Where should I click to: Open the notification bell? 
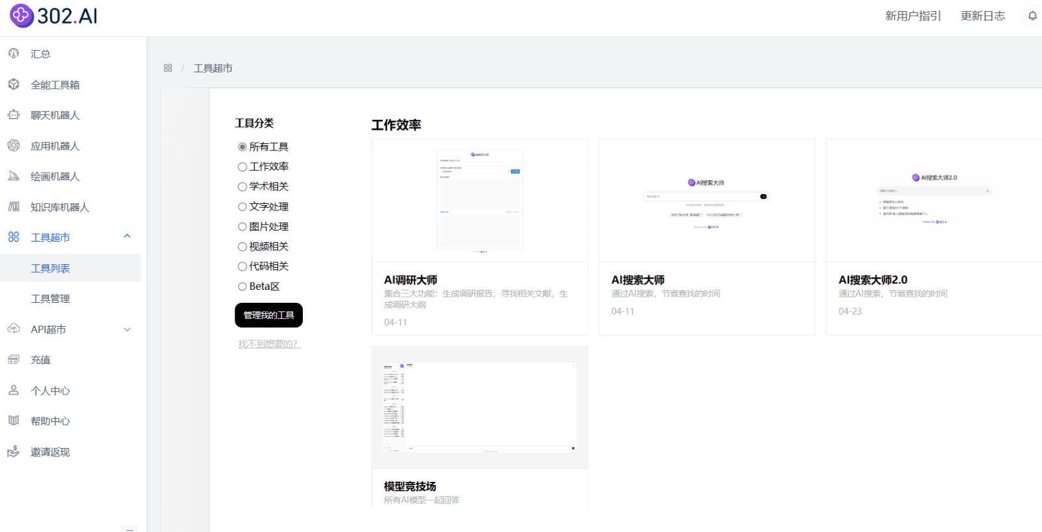pos(1032,16)
